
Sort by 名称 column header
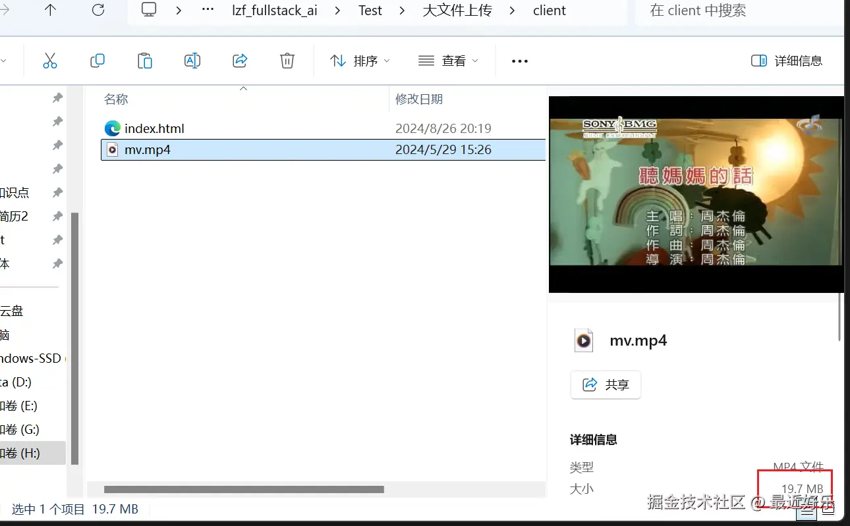tap(116, 99)
